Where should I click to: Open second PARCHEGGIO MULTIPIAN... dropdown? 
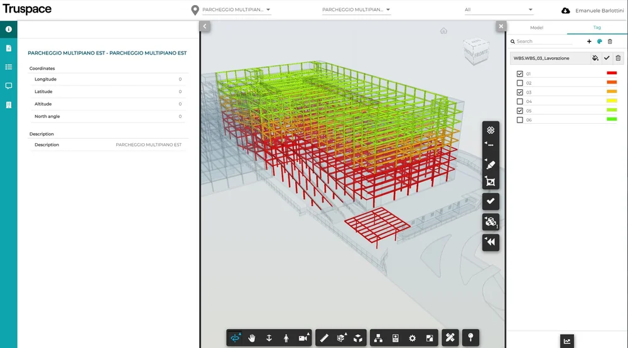pos(356,9)
